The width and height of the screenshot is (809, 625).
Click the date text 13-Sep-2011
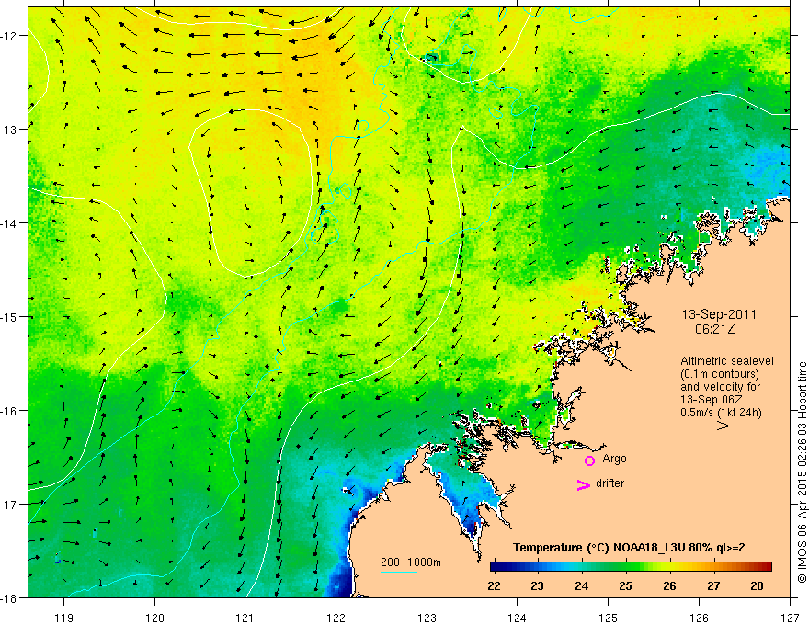(x=719, y=314)
